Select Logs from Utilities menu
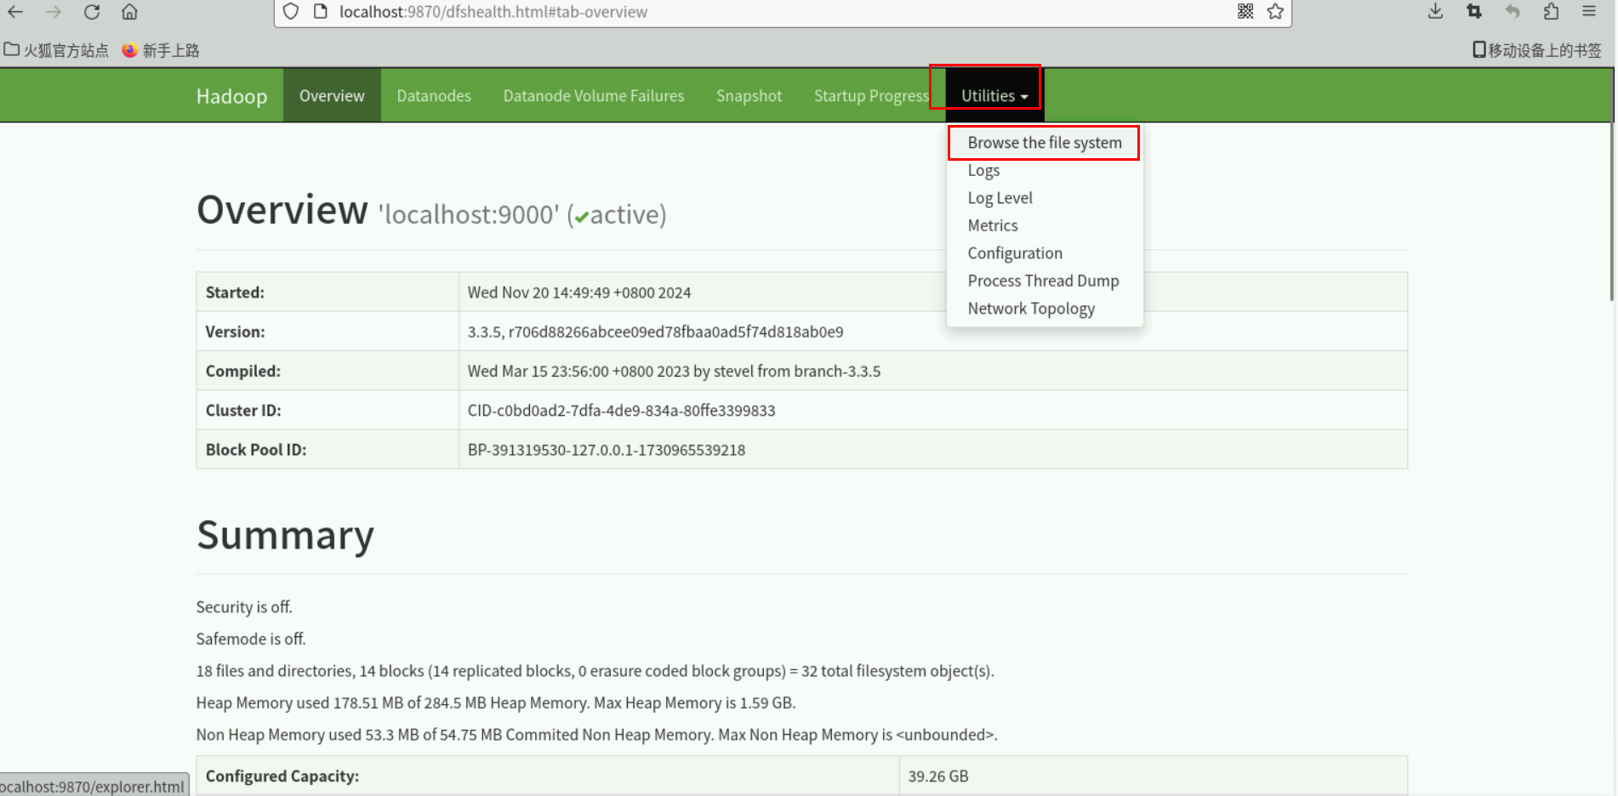The width and height of the screenshot is (1618, 796). (983, 170)
